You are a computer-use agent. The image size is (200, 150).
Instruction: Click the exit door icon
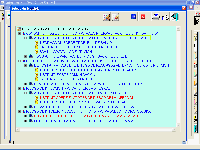(175, 17)
